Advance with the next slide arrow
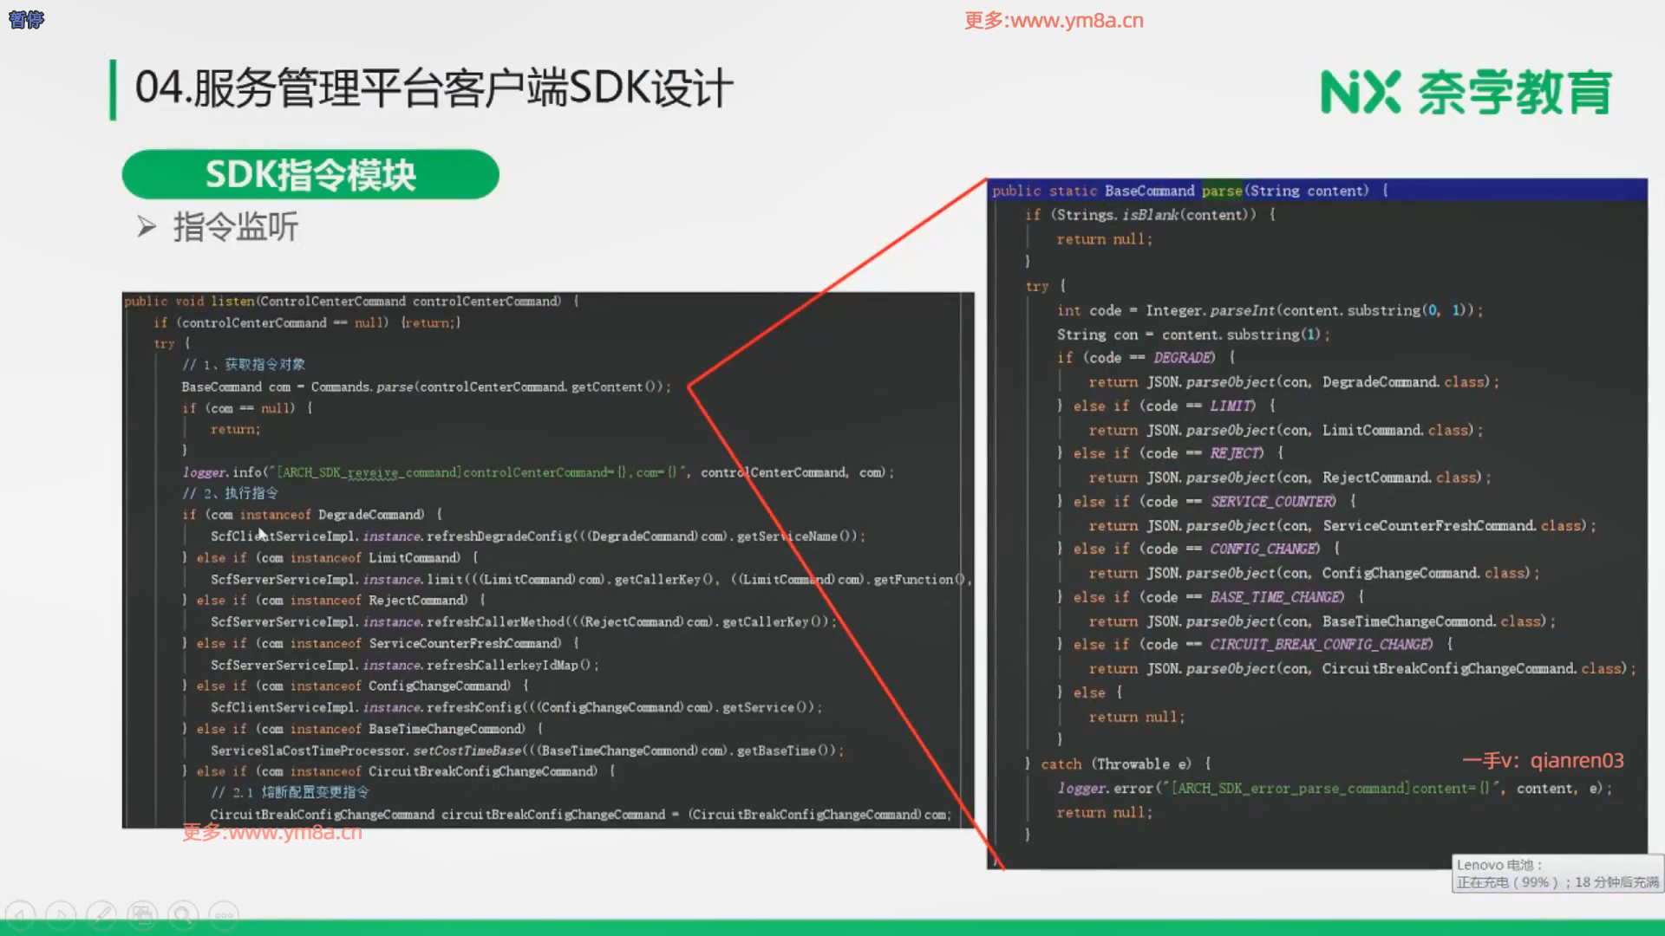This screenshot has width=1665, height=936. tap(61, 915)
